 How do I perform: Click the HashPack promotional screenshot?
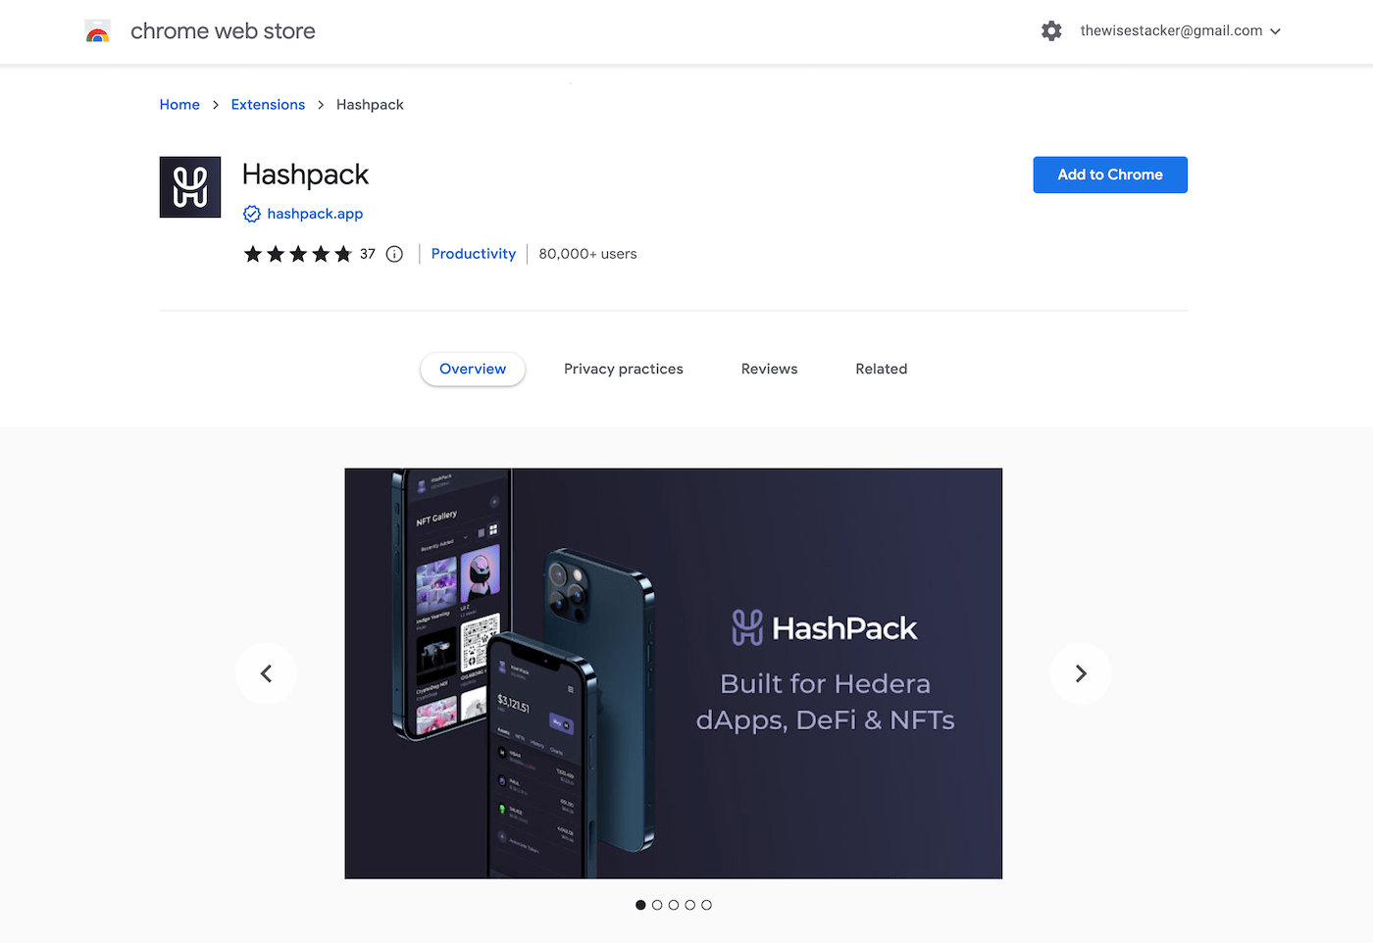674,673
